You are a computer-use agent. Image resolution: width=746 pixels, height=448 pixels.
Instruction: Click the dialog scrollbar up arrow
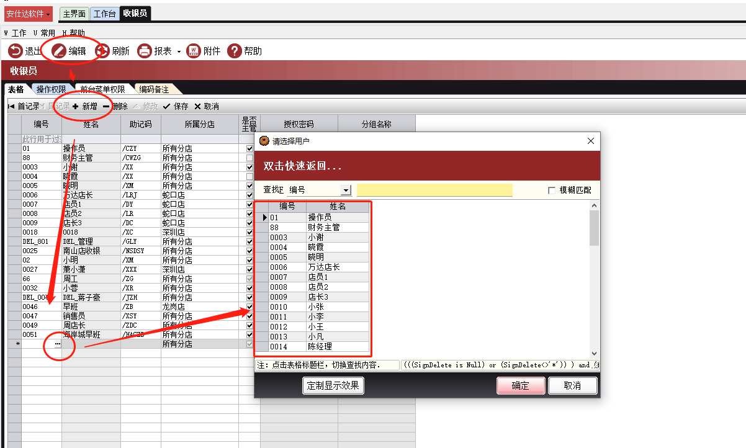[x=594, y=205]
